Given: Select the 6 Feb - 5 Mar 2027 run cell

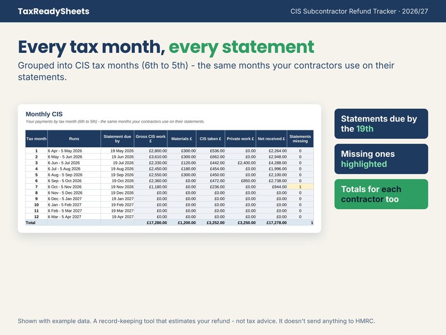Looking at the screenshot, I should pos(74,211).
